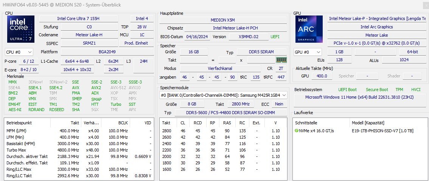The height and width of the screenshot is (181, 429).
Task: Click the MEDION X5M mainboard field
Action: click(x=223, y=20)
